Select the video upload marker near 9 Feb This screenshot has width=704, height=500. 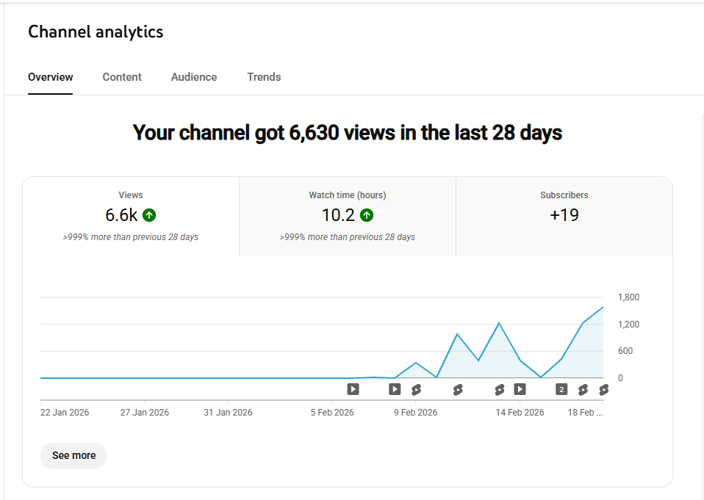pos(395,389)
